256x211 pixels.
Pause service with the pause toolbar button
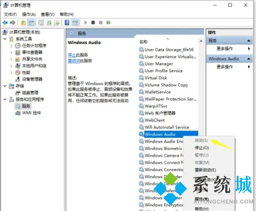coord(101,22)
